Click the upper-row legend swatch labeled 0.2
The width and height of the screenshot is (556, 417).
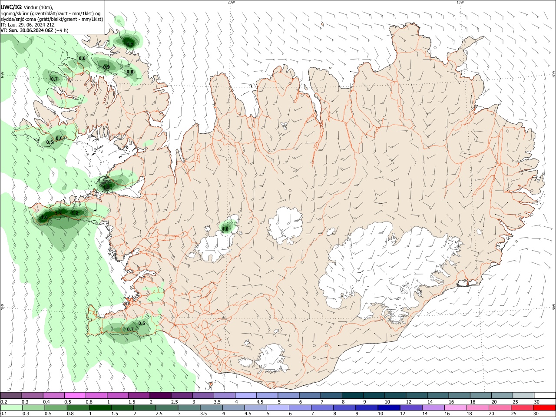[x=11, y=395]
